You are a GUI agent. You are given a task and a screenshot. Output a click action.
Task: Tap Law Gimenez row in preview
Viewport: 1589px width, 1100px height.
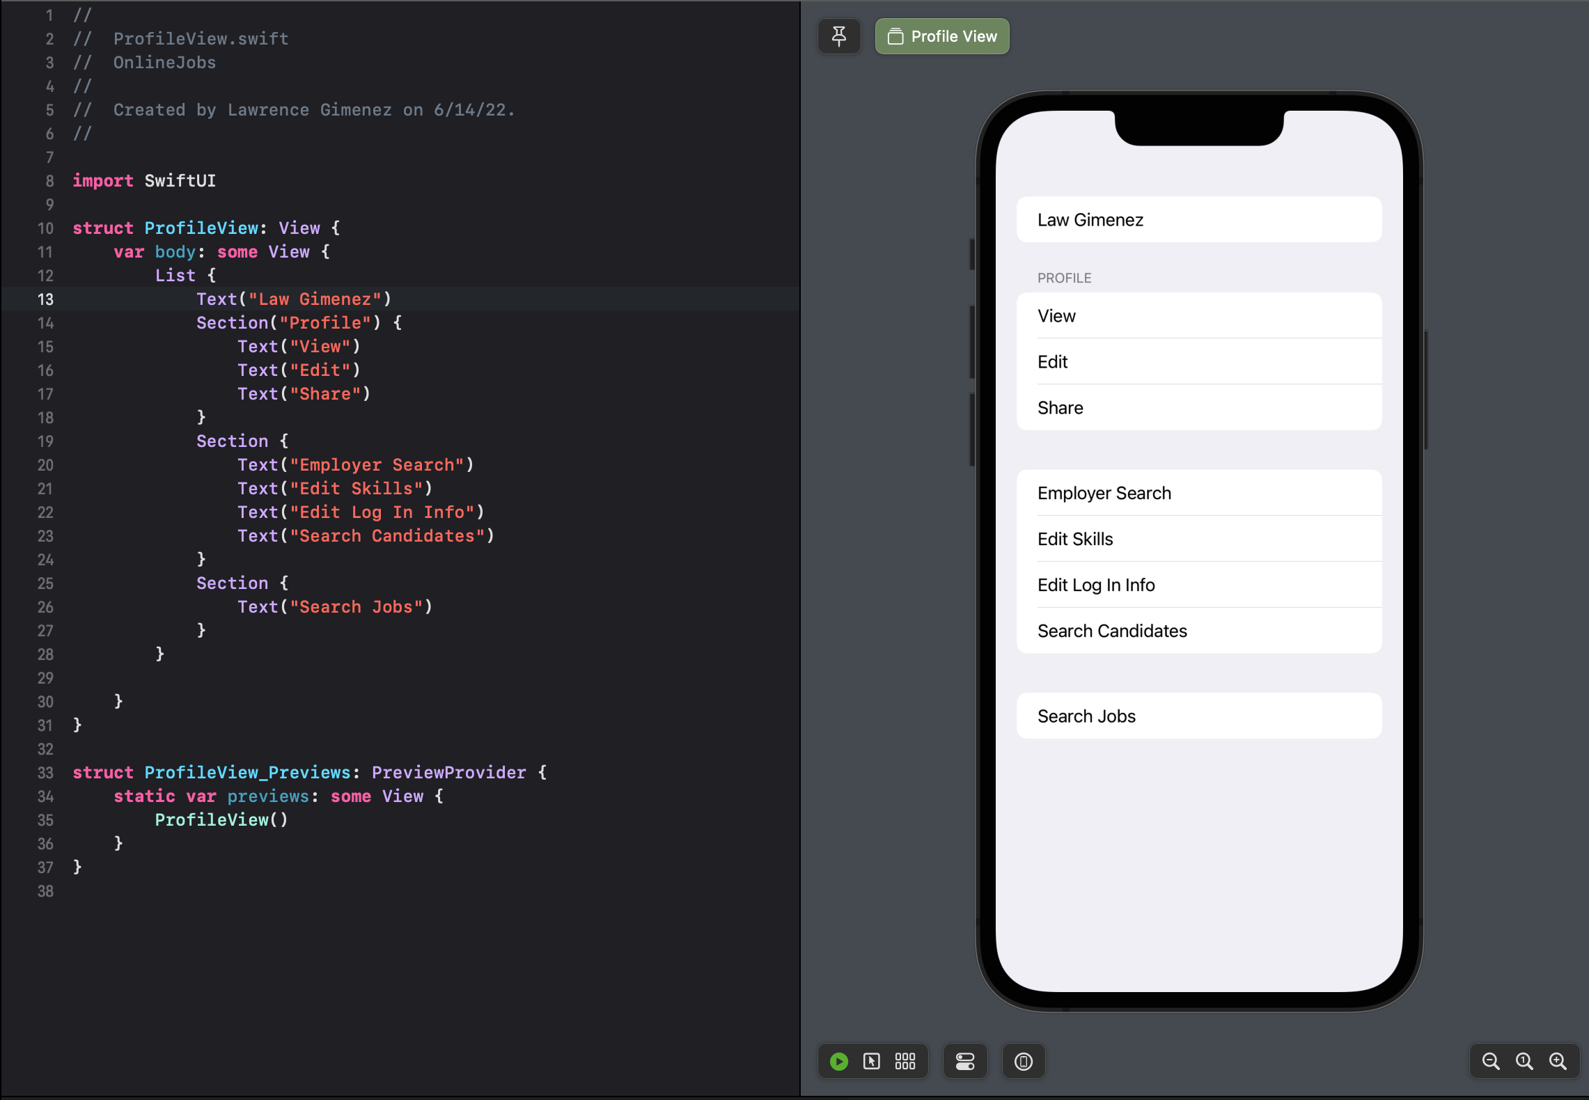pyautogui.click(x=1198, y=220)
